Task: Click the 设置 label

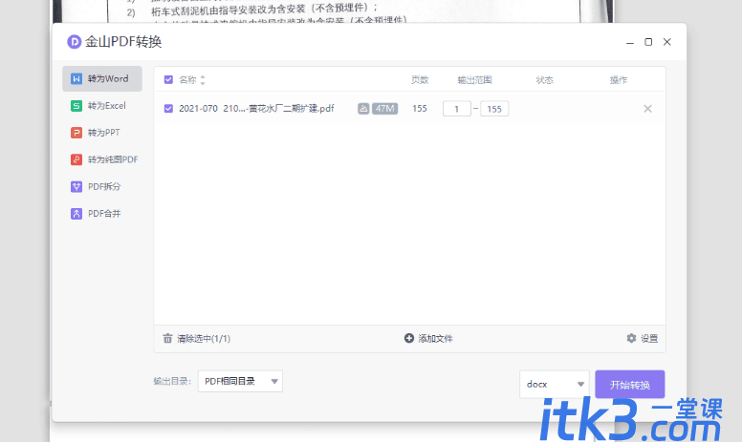Action: pos(649,339)
